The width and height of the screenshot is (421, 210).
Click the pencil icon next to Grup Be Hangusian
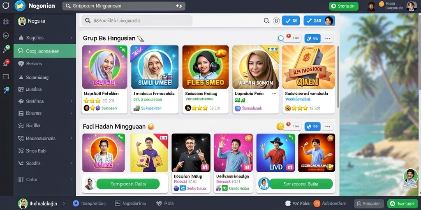[x=141, y=39]
